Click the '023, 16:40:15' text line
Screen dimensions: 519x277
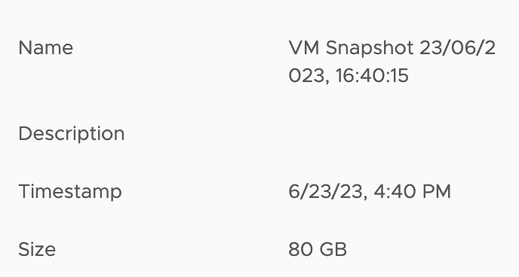[349, 75]
